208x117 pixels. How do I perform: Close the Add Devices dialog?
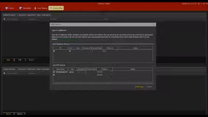click(x=154, y=24)
